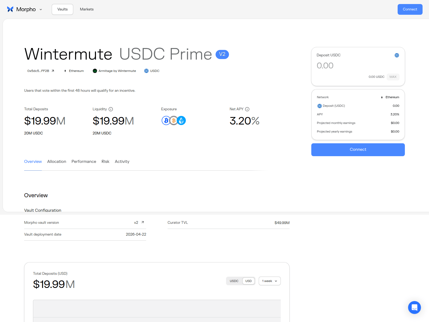Click the USDC icon in the deposit box

click(397, 55)
